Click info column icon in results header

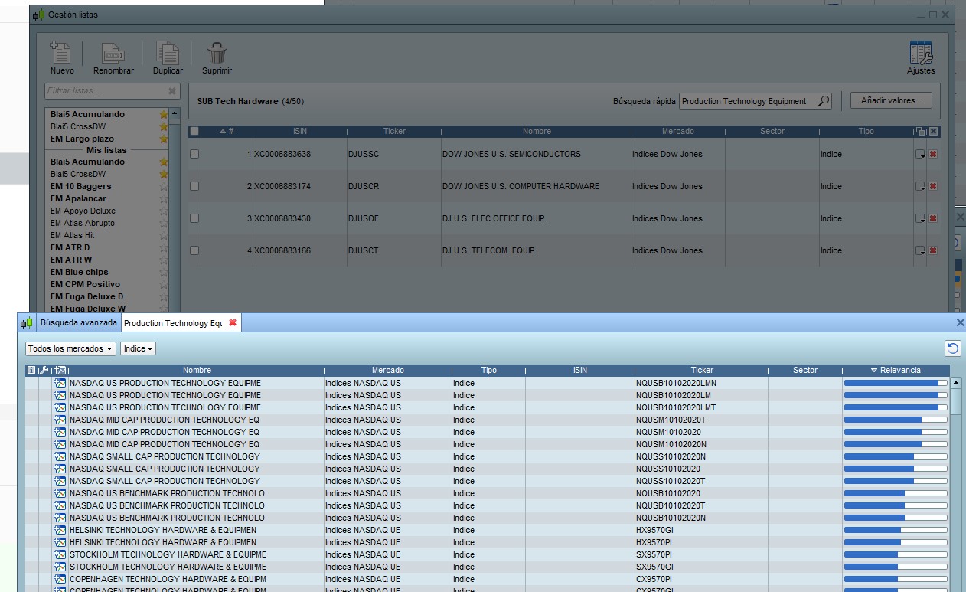(x=31, y=371)
